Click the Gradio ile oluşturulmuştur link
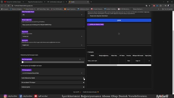 click(91, 92)
